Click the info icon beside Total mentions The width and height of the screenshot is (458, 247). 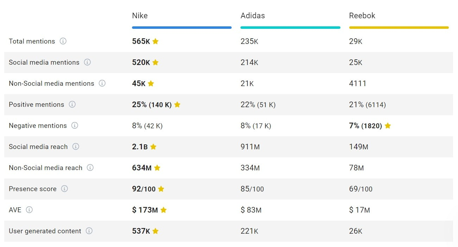click(x=63, y=41)
